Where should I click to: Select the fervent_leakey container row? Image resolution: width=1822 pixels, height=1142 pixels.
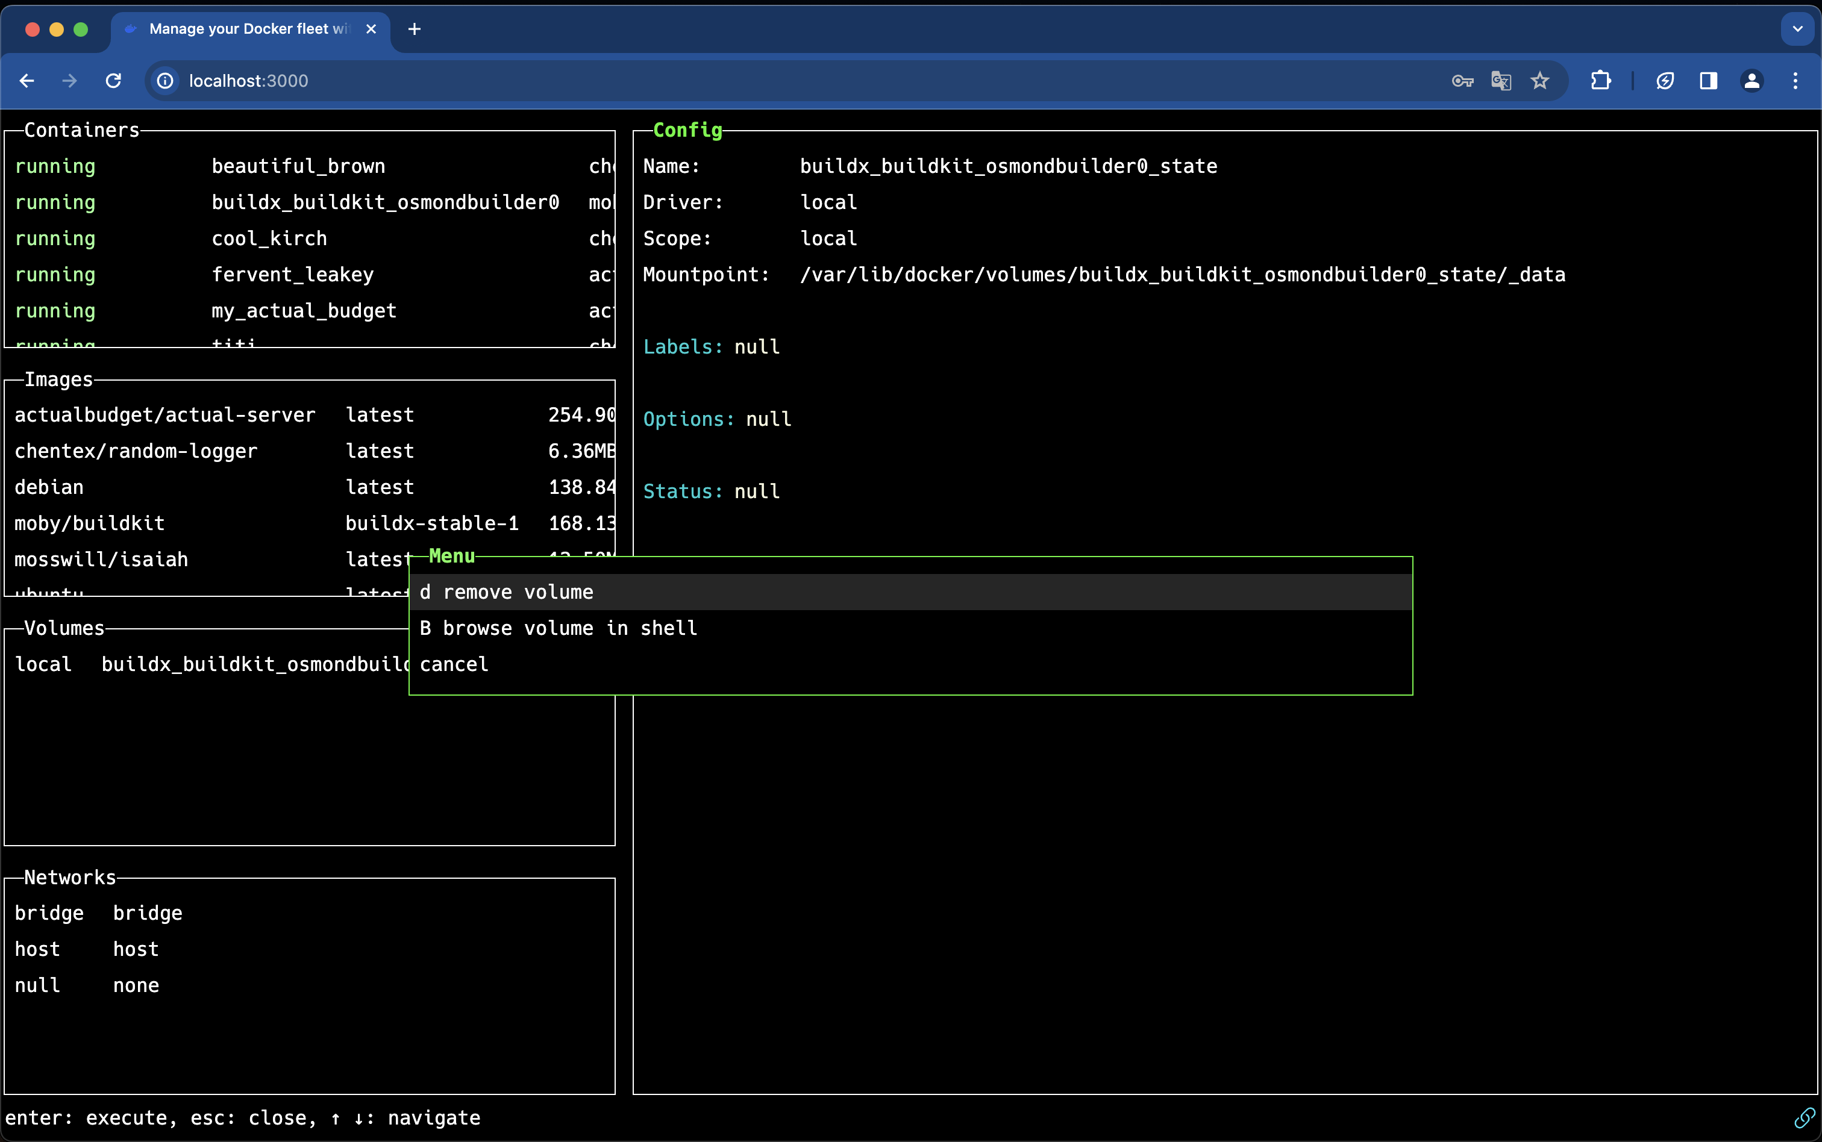coord(293,275)
